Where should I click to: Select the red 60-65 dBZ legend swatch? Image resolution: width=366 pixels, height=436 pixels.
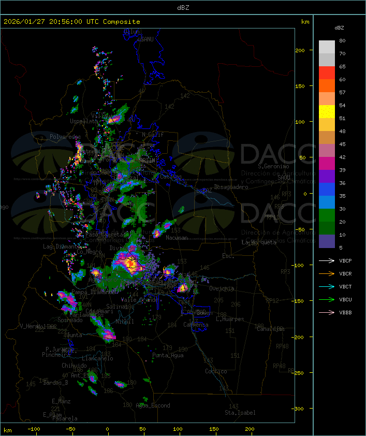[x=327, y=73]
